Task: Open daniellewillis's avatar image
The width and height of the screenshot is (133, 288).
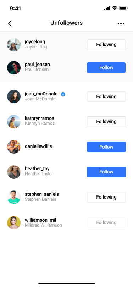Action: [x=14, y=147]
